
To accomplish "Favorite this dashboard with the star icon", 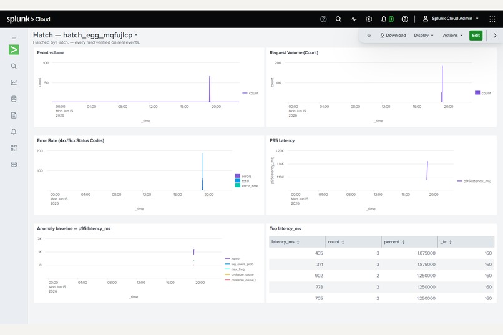I will [x=369, y=36].
